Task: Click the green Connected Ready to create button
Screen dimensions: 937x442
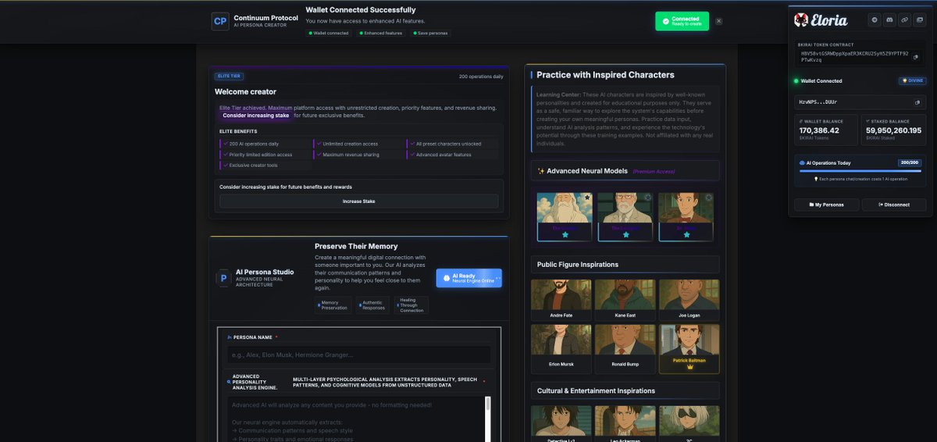Action: 682,21
